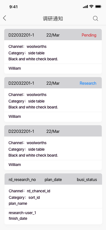The width and height of the screenshot is (106, 230).
Task: Open the Pending card's D22032201-1 number
Action: point(21,35)
